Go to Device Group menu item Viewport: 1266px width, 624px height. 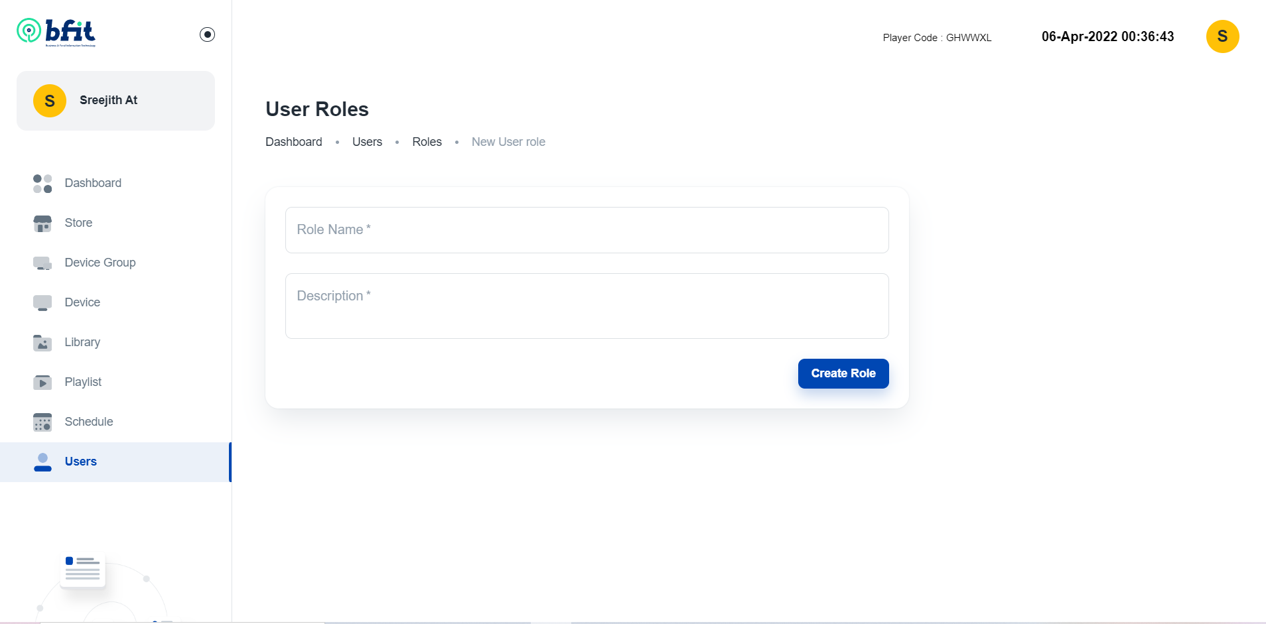click(115, 263)
